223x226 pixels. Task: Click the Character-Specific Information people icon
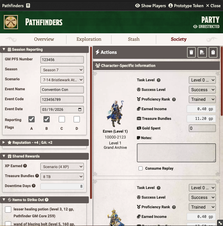(98, 66)
